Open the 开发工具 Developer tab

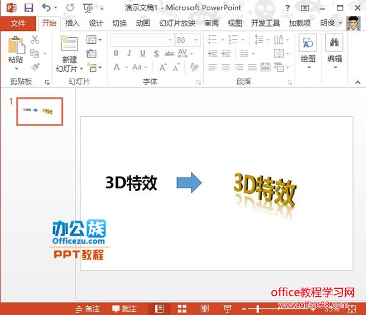coord(265,23)
